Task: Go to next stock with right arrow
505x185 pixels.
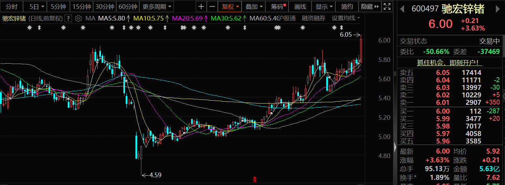Action: [x=497, y=9]
